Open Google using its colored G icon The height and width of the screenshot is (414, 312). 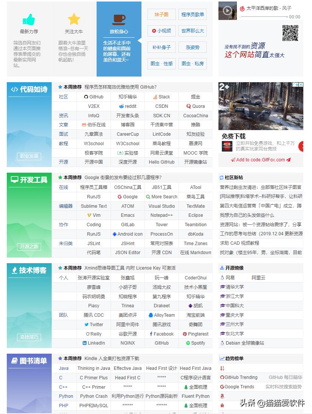[x=120, y=196]
